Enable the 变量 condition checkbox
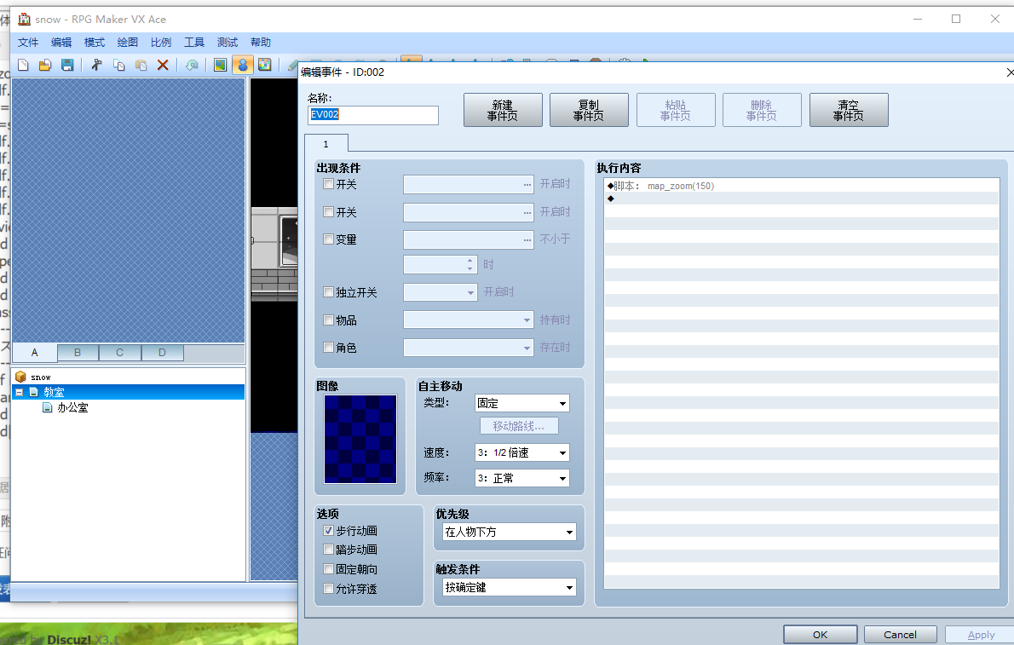The height and width of the screenshot is (645, 1014). point(329,239)
